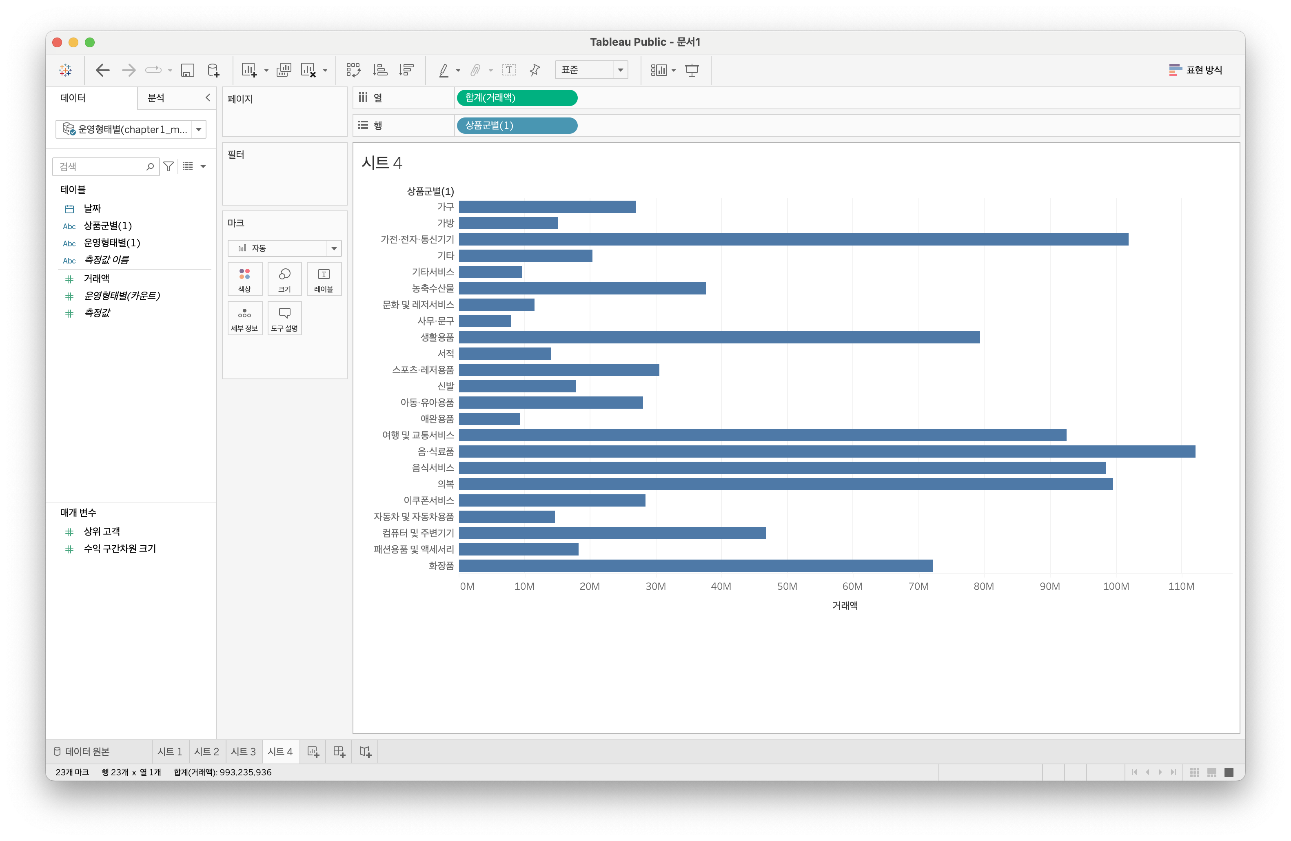Switch to the 시트 2 tab
Screen dimensions: 1291x841
point(207,752)
